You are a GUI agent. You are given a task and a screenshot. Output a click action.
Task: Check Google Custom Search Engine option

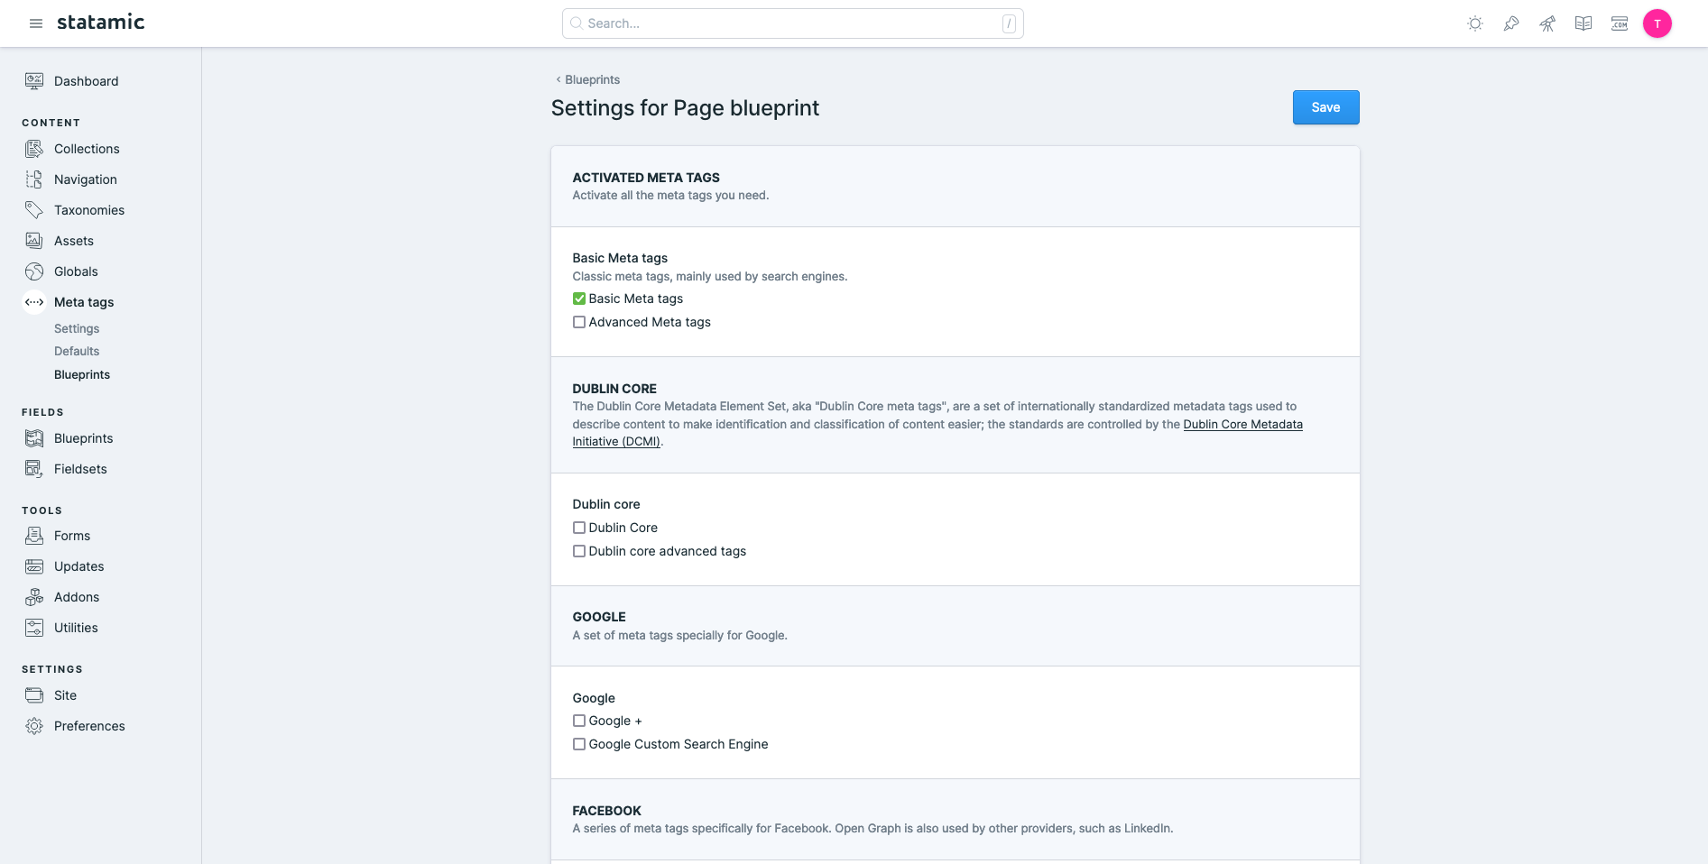(x=579, y=744)
